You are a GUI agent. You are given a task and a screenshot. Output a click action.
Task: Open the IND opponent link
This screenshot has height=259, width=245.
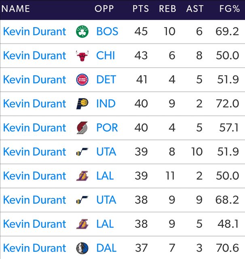(106, 104)
